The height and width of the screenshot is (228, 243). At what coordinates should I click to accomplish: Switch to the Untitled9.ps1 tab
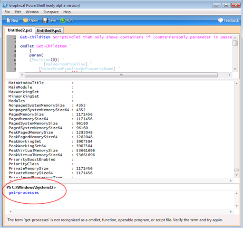pos(49,30)
